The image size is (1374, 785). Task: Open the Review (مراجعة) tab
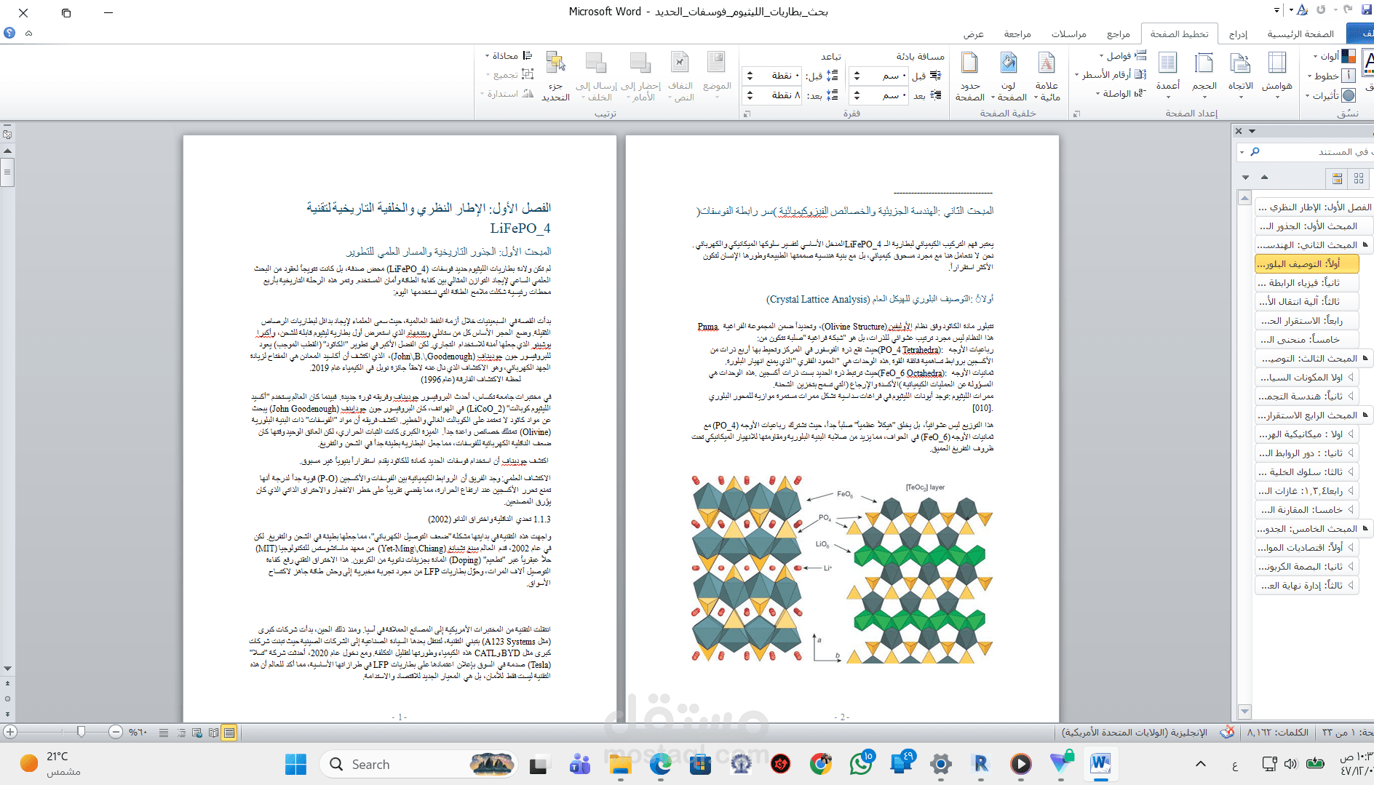[x=1017, y=34]
